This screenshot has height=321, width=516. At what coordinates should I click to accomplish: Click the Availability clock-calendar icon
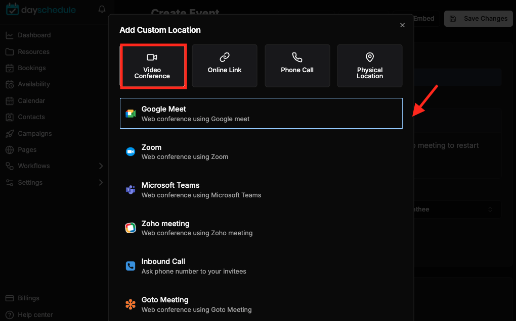(10, 84)
